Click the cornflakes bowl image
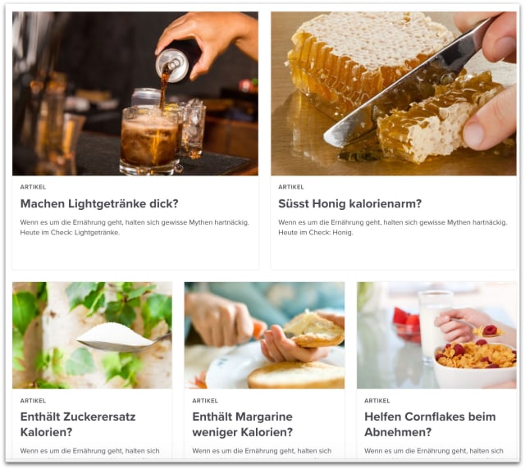The width and height of the screenshot is (525, 469). (436, 335)
